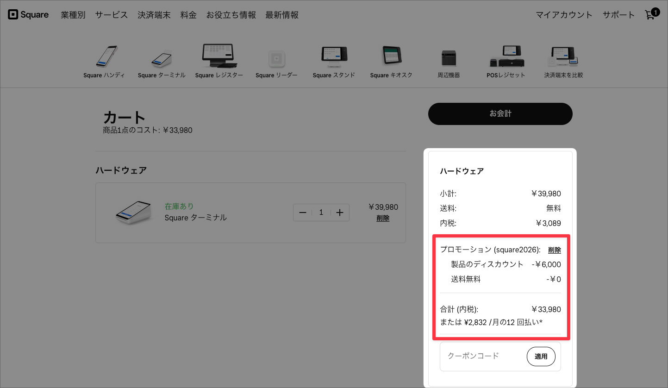Open マイアカウント from the top bar

[564, 14]
